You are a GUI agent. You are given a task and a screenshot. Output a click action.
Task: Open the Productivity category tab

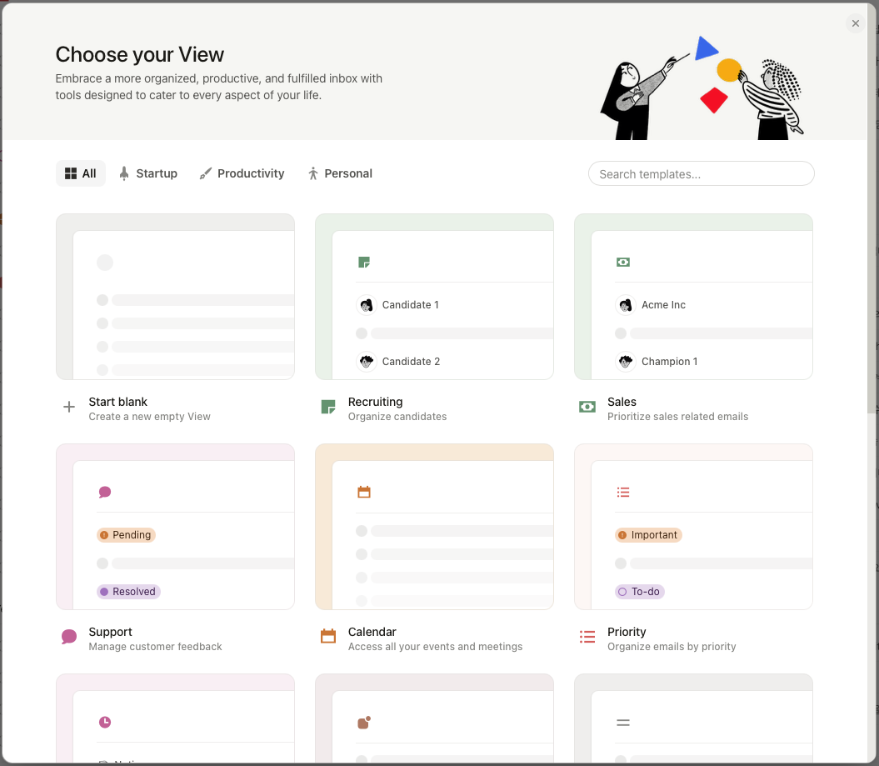[x=242, y=174]
